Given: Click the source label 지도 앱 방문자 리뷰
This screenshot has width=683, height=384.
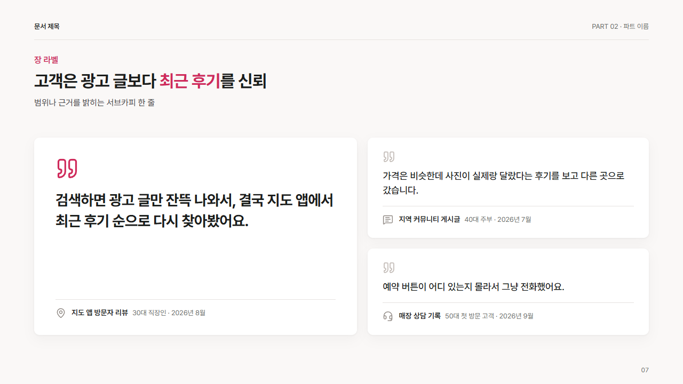Looking at the screenshot, I should 100,313.
